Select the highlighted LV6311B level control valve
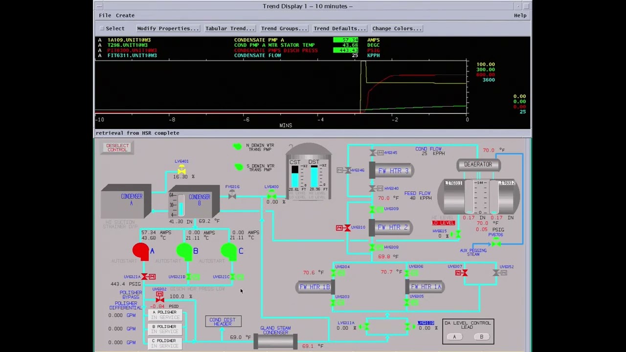The width and height of the screenshot is (626, 352). coord(410,327)
